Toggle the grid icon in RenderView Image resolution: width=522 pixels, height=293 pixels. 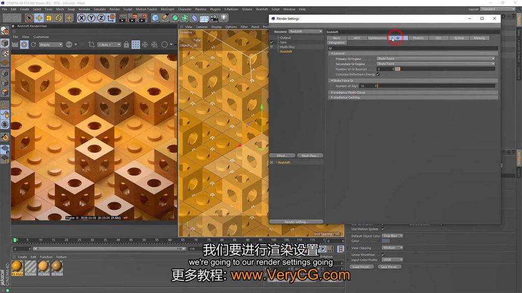(x=136, y=45)
